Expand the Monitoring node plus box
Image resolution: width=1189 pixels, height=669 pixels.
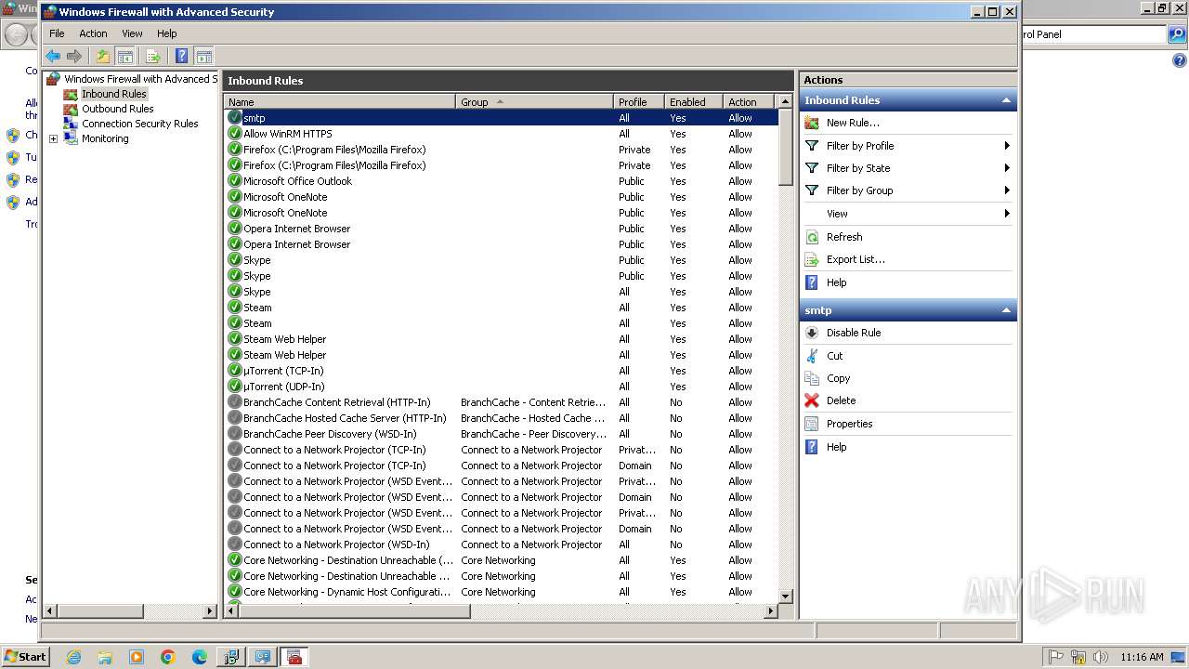[53, 138]
